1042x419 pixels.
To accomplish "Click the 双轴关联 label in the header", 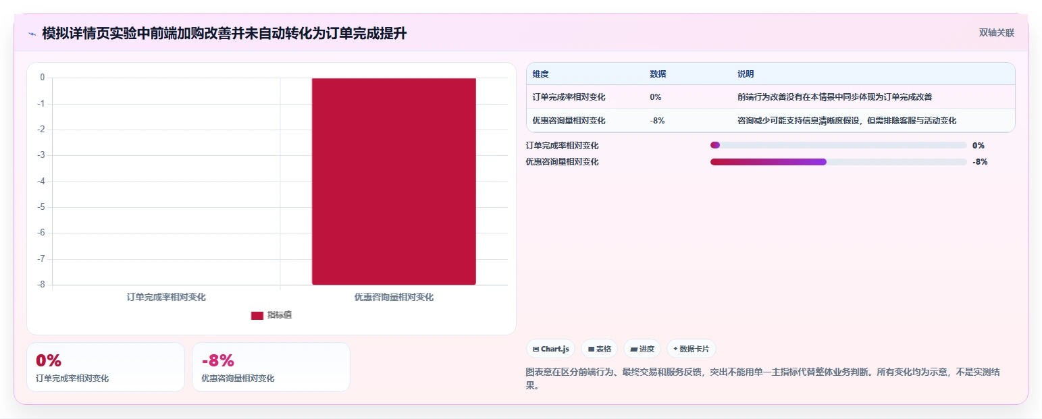I will (x=997, y=32).
